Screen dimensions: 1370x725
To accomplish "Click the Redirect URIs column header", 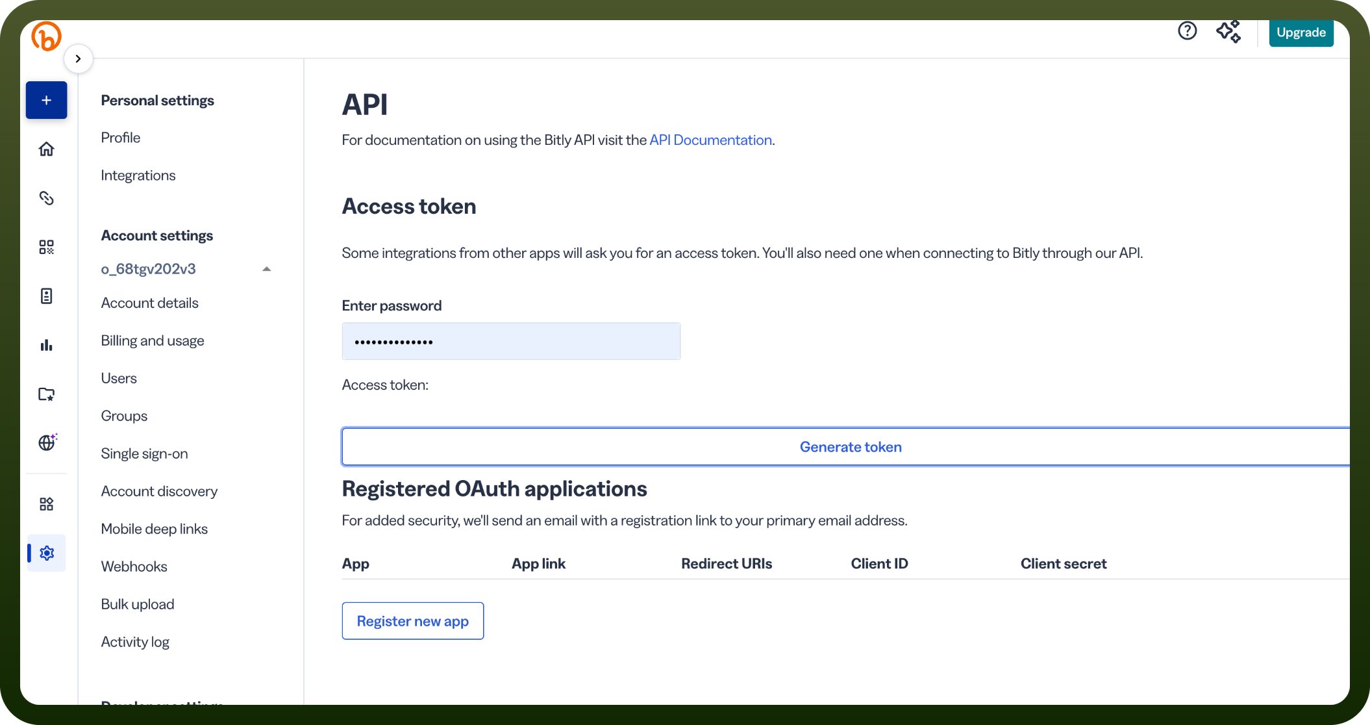I will 727,564.
